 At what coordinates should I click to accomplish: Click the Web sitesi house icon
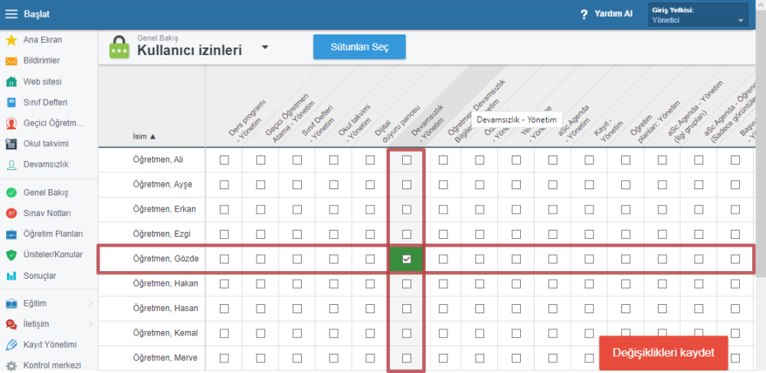(x=11, y=81)
